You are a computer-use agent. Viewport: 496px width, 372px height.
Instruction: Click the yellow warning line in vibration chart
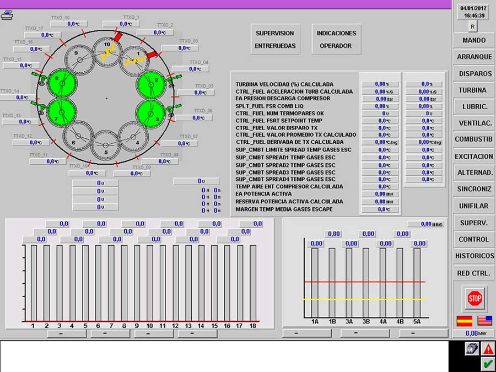pos(364,299)
